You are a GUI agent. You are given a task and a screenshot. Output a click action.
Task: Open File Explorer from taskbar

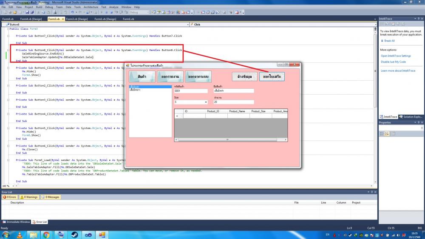coord(33,235)
